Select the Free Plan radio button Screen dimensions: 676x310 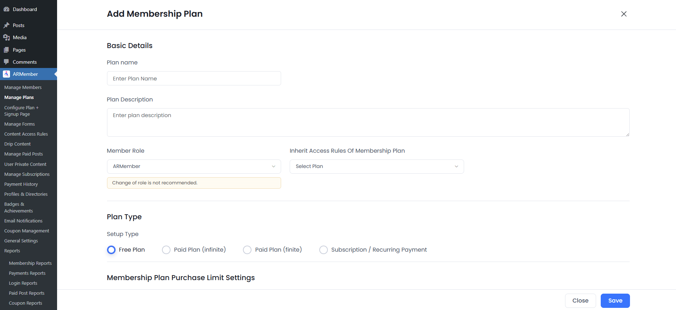tap(111, 250)
